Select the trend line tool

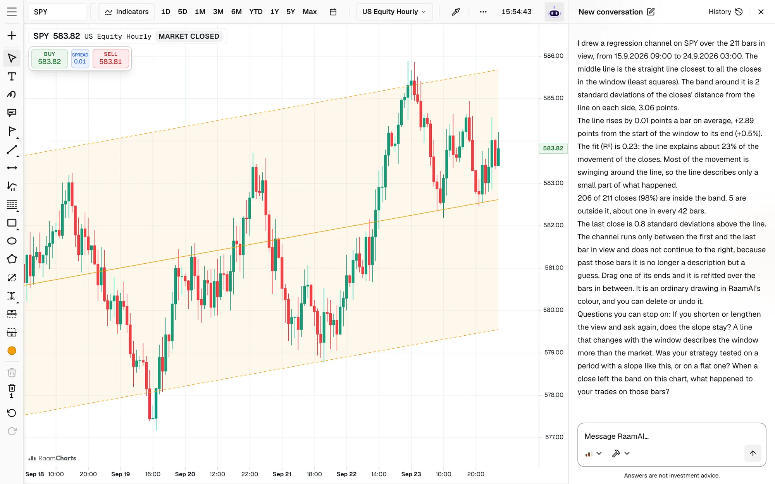(12, 150)
